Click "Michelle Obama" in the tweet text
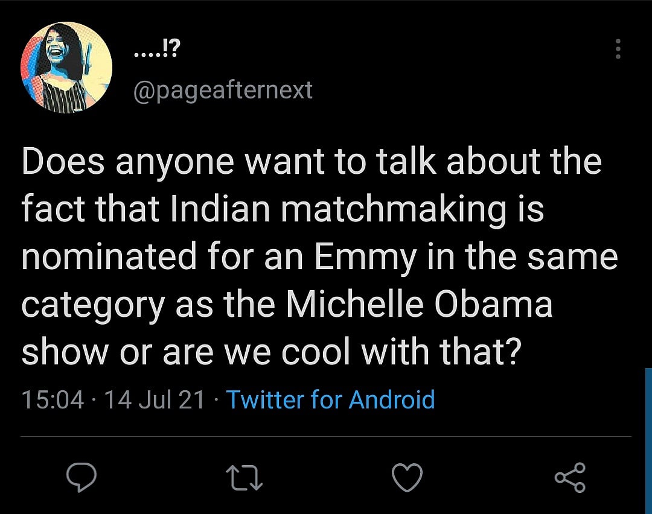Image resolution: width=652 pixels, height=514 pixels. pyautogui.click(x=419, y=303)
